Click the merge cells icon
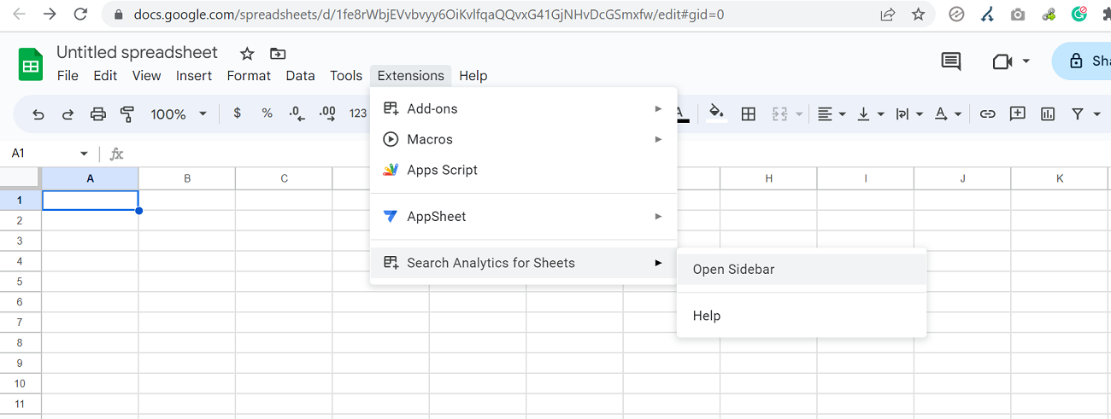Viewport: 1111px width, 419px height. [x=779, y=113]
